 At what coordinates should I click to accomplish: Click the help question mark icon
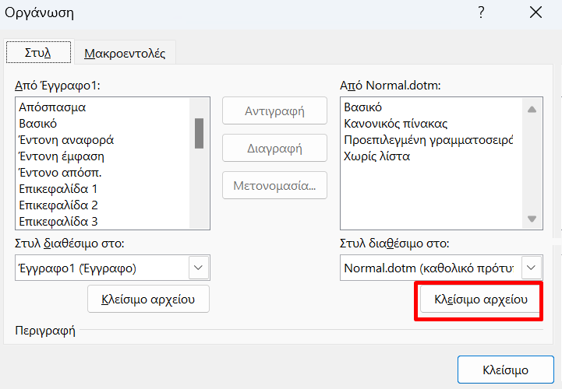tap(482, 12)
